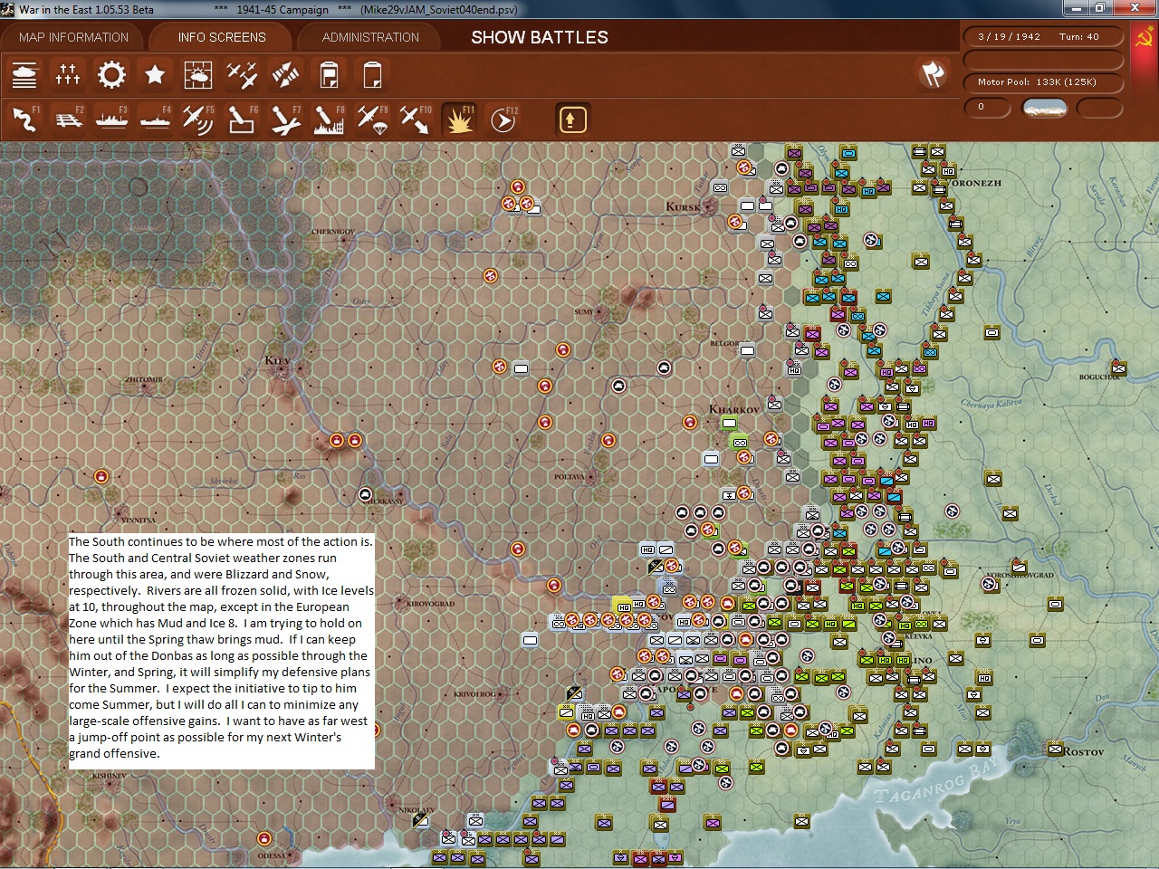This screenshot has height=869, width=1159.
Task: Select the F3 Naval transport icon
Action: pos(111,119)
